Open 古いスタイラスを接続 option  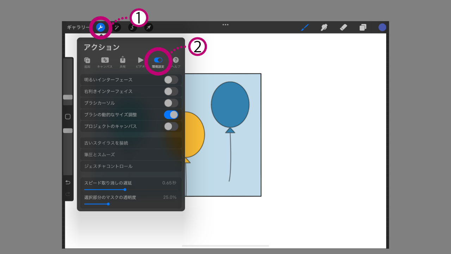click(x=131, y=143)
